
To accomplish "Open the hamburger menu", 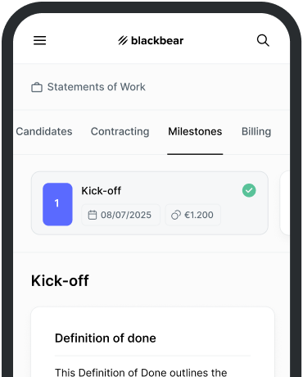I will tap(40, 40).
